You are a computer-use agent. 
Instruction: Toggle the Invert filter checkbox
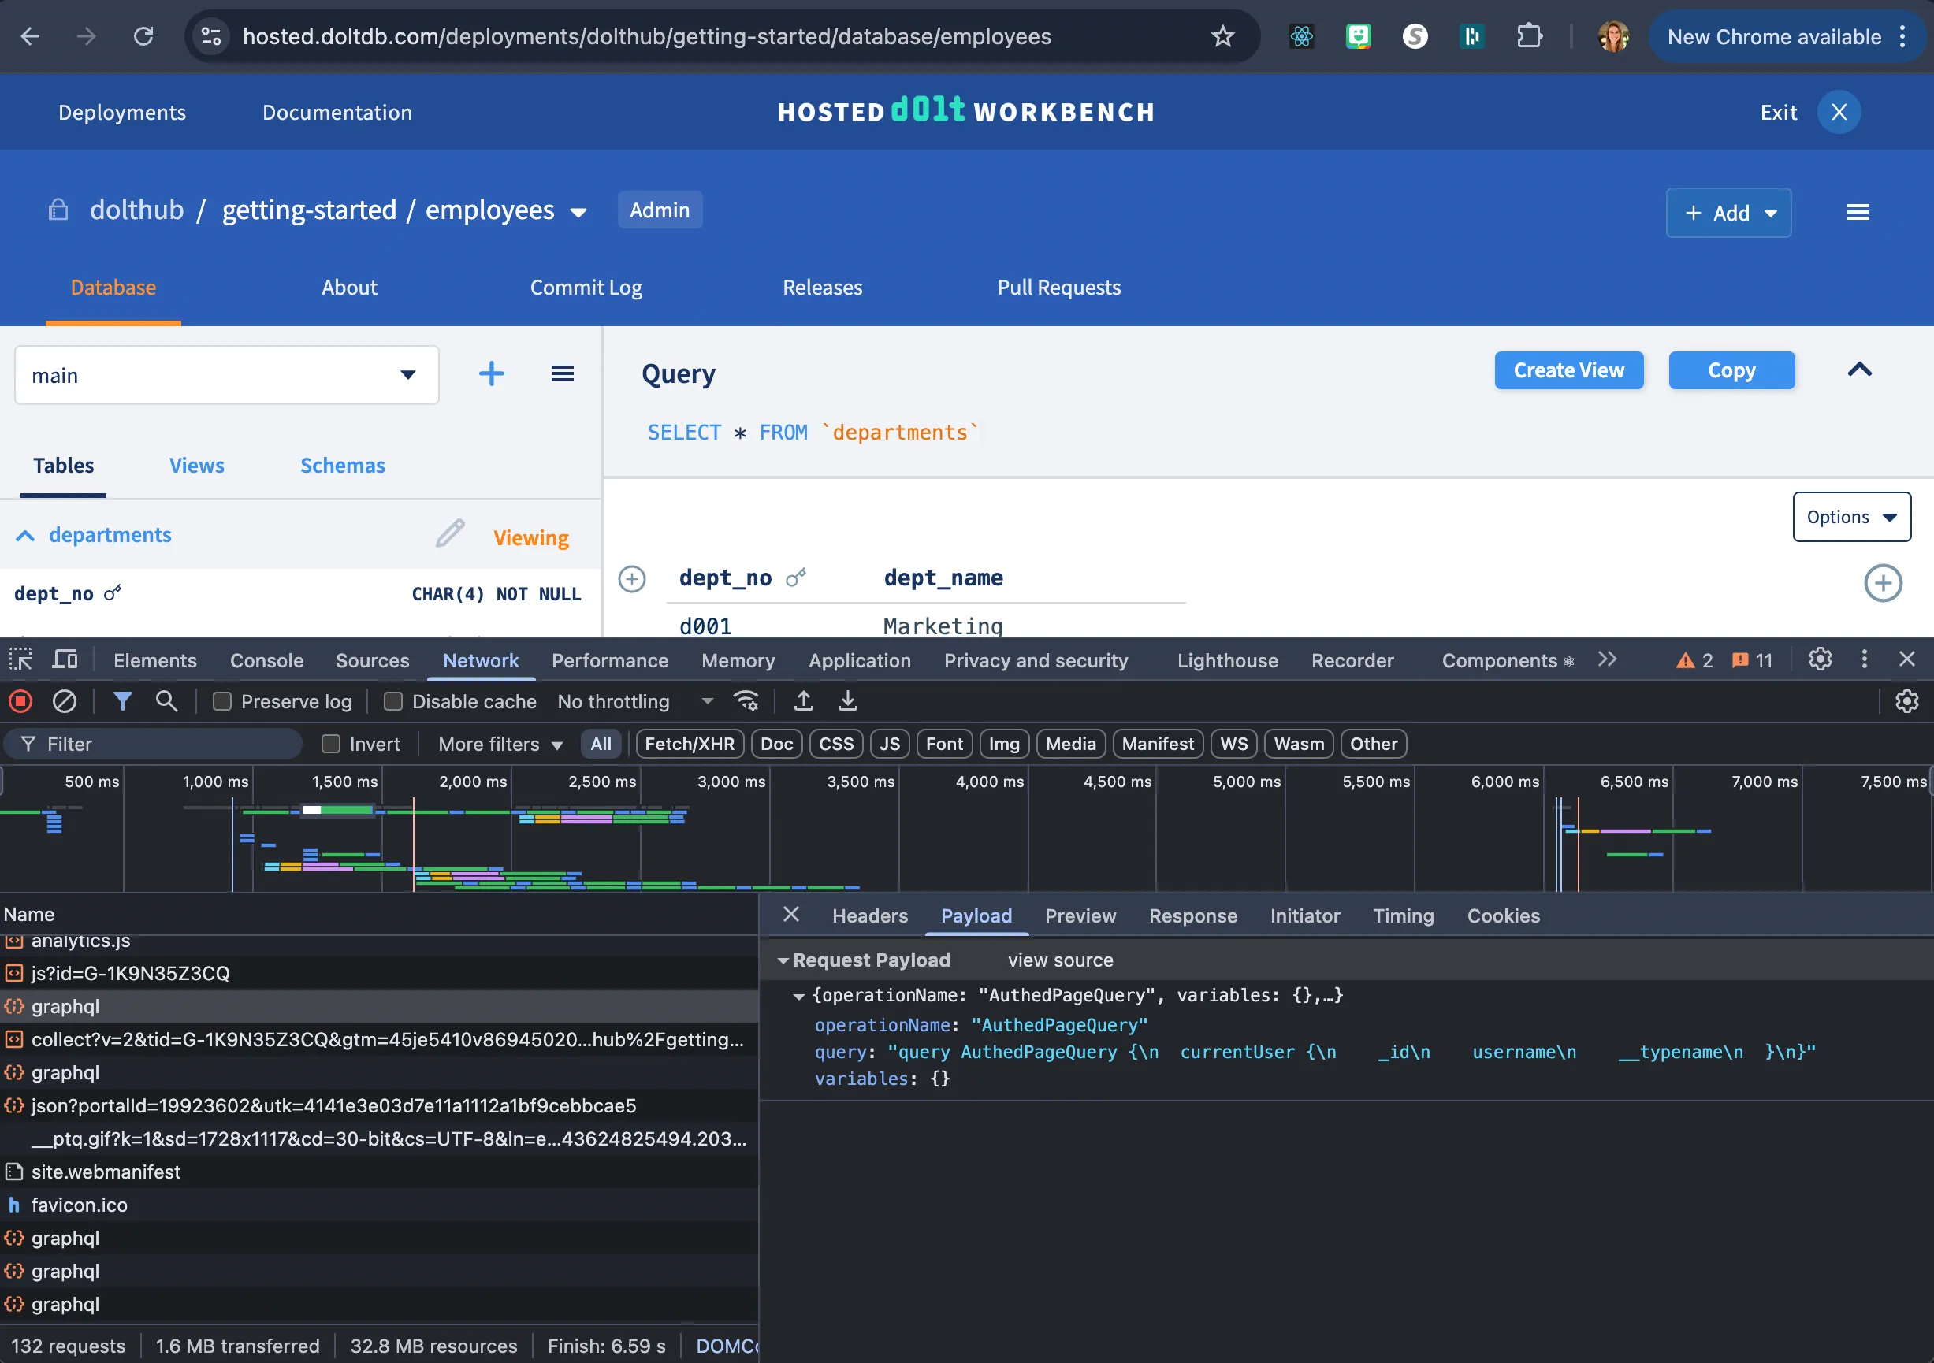[x=329, y=744]
